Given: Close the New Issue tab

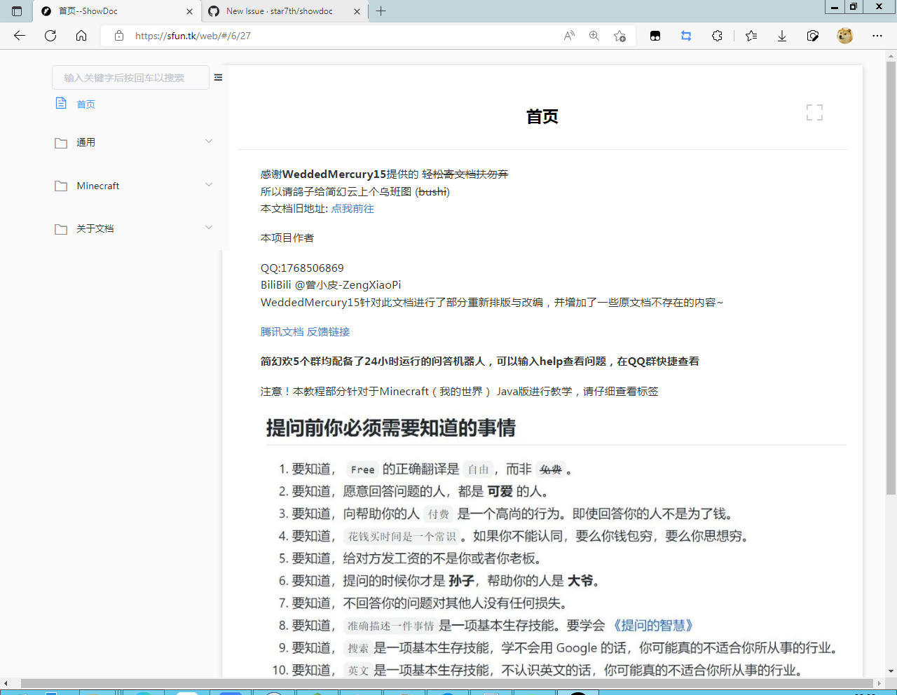Looking at the screenshot, I should tap(357, 11).
